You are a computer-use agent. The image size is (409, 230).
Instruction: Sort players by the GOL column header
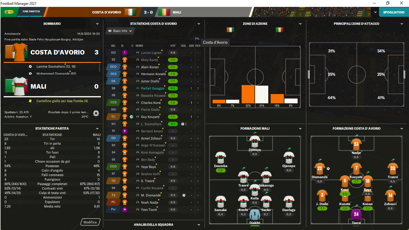coord(184,46)
